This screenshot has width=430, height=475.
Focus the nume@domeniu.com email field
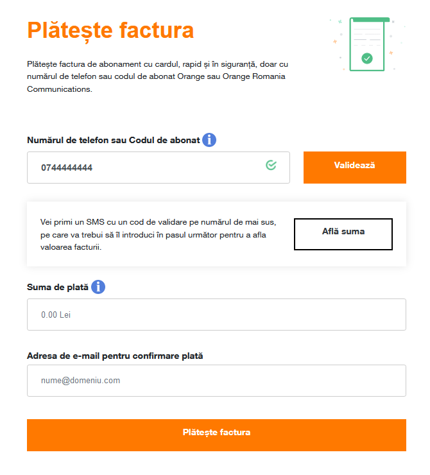pos(216,381)
